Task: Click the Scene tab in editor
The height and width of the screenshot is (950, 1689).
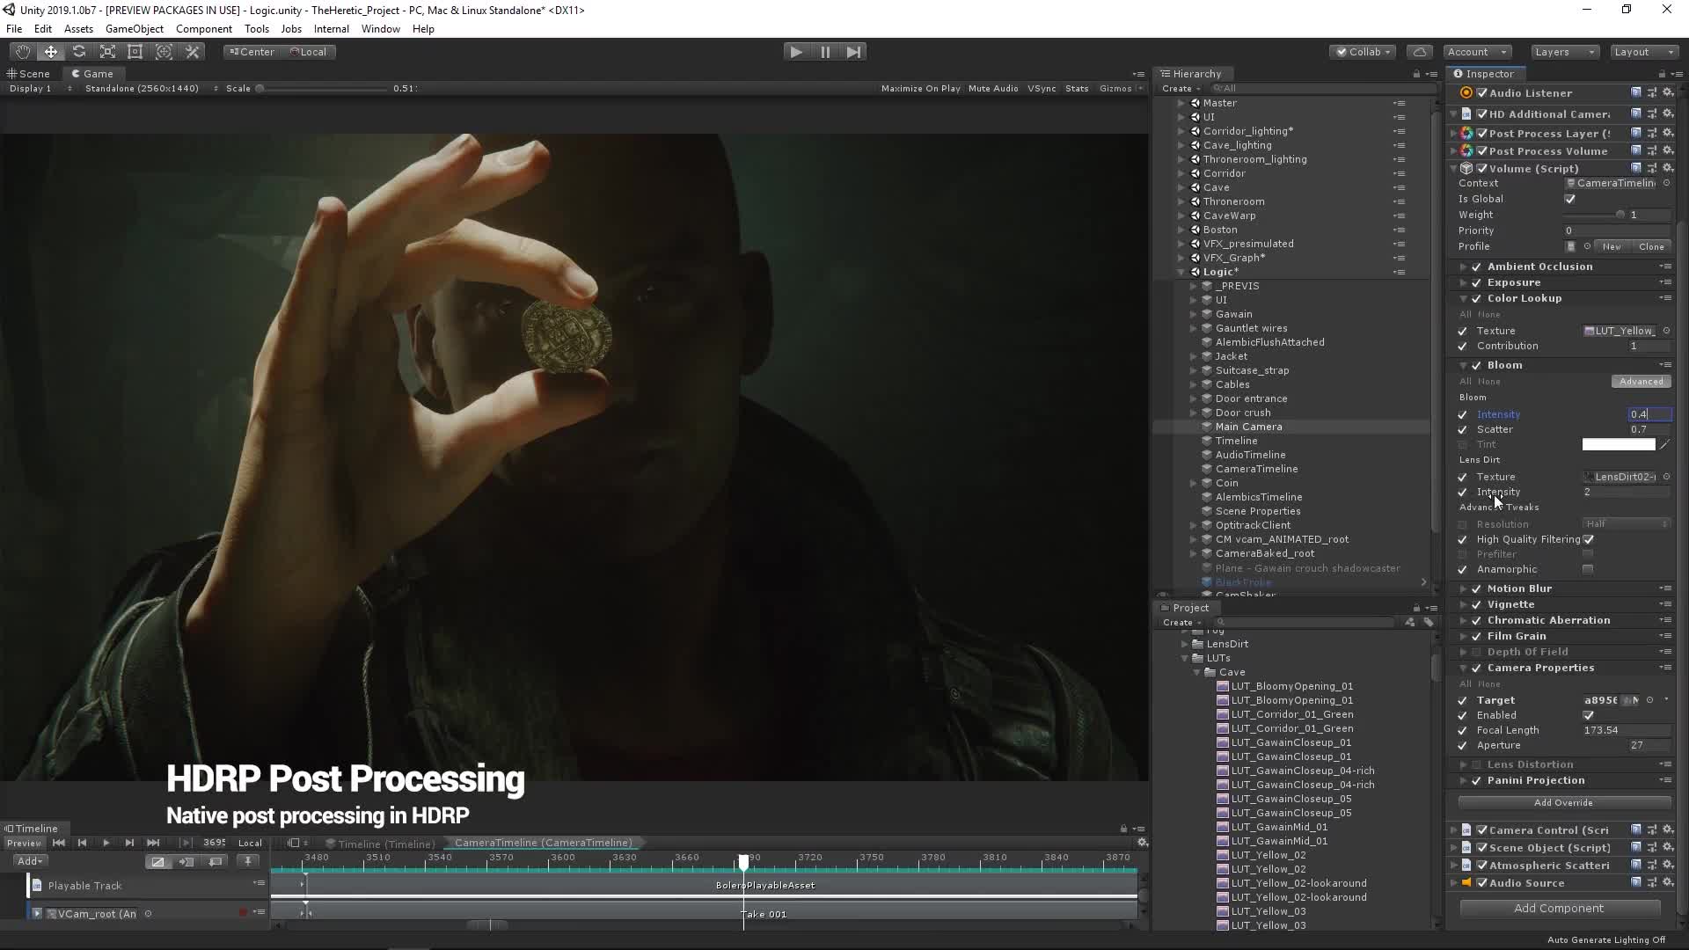Action: 32,73
